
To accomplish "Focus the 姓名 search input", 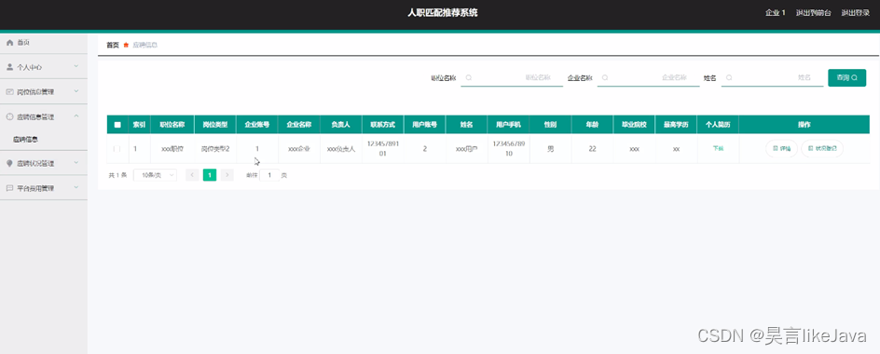I will click(772, 78).
